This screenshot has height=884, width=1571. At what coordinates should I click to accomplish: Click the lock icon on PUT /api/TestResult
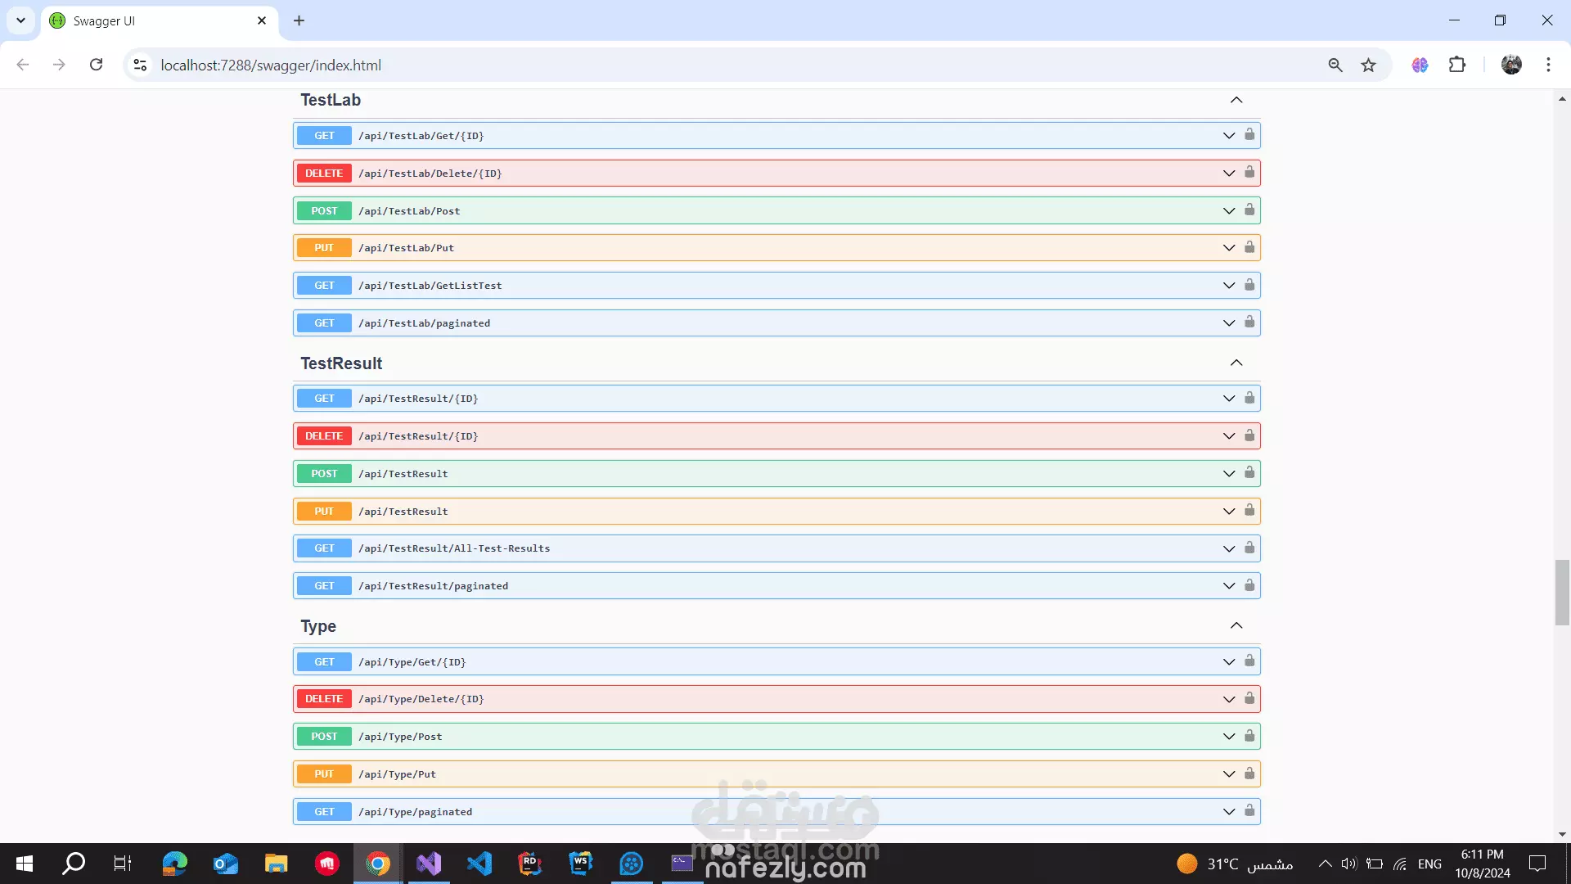[1249, 510]
